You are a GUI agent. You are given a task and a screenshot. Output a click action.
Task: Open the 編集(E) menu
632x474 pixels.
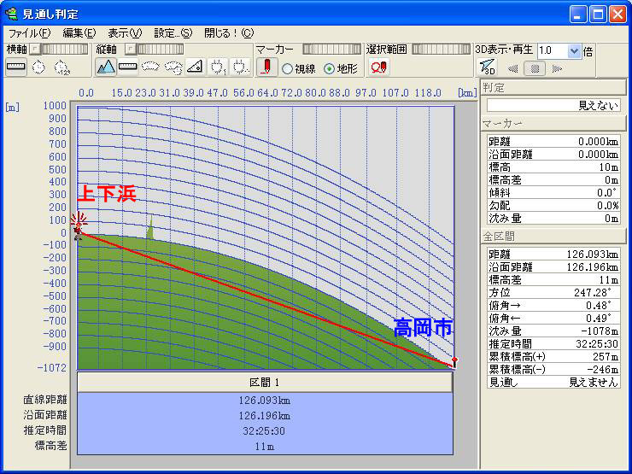tap(79, 33)
